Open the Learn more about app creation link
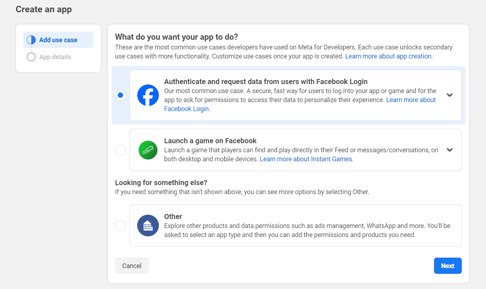The image size is (486, 289). coord(388,56)
